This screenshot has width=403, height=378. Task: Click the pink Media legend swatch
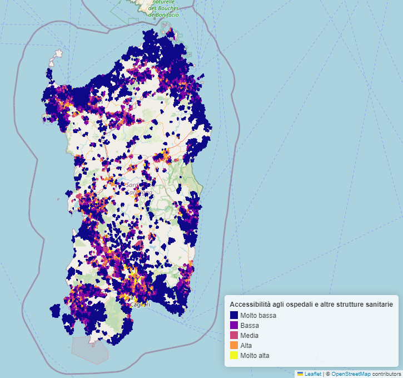click(x=233, y=336)
